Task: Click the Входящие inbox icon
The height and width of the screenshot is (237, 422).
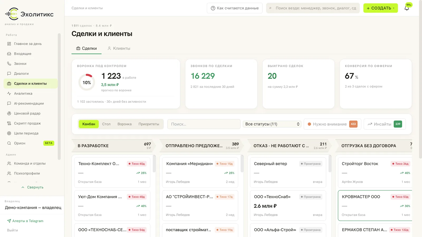Action: (9, 54)
